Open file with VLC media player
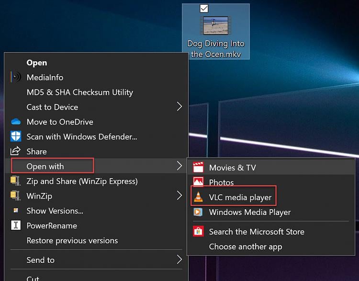 click(271, 197)
